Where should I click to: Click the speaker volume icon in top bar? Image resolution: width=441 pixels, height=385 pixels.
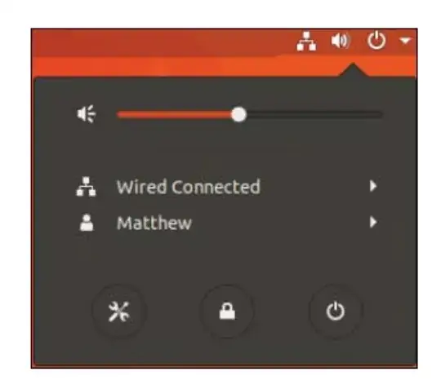point(341,41)
